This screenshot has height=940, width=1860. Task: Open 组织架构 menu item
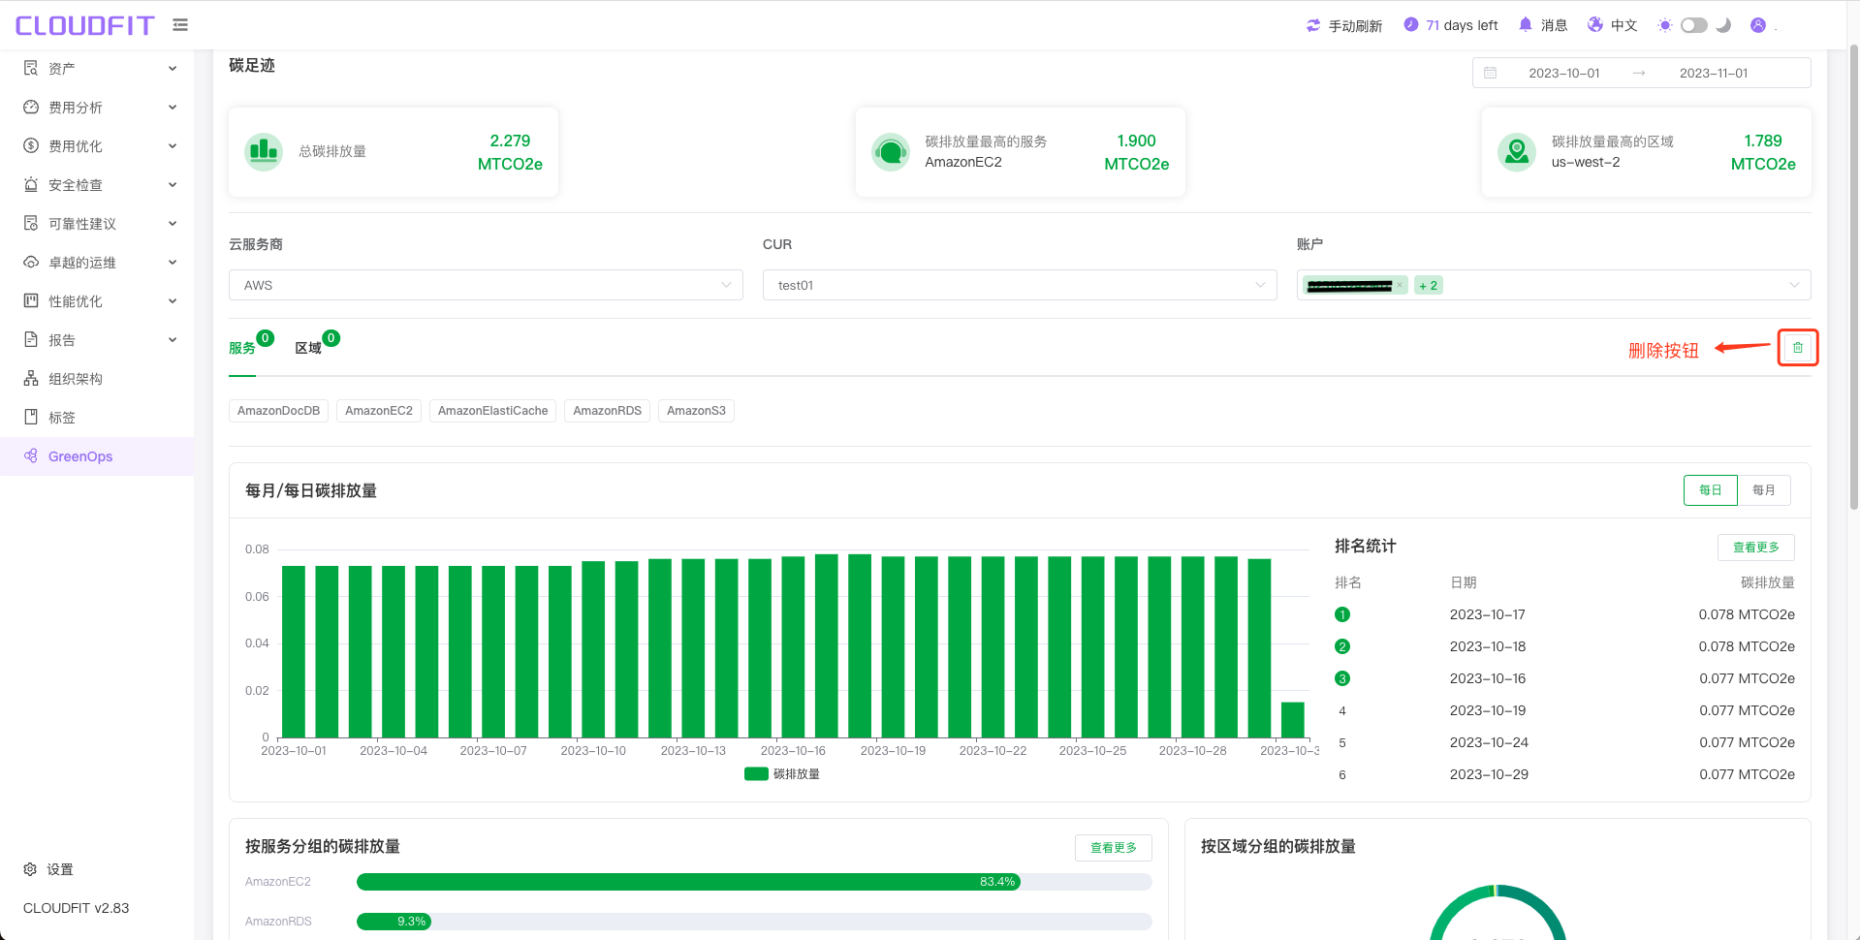point(97,378)
